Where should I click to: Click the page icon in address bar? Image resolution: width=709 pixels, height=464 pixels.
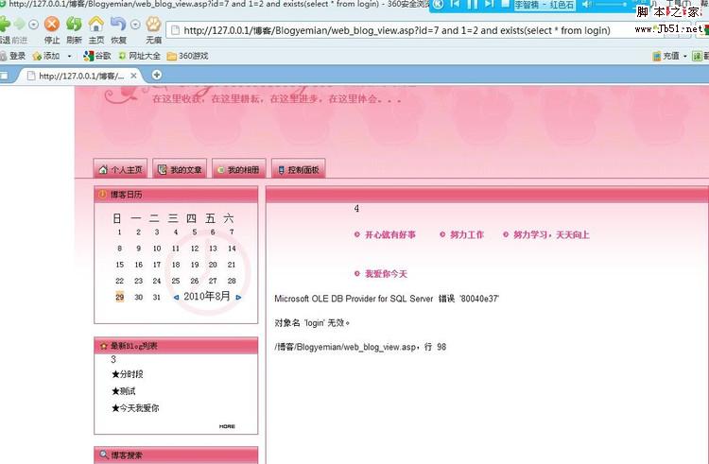pos(175,31)
